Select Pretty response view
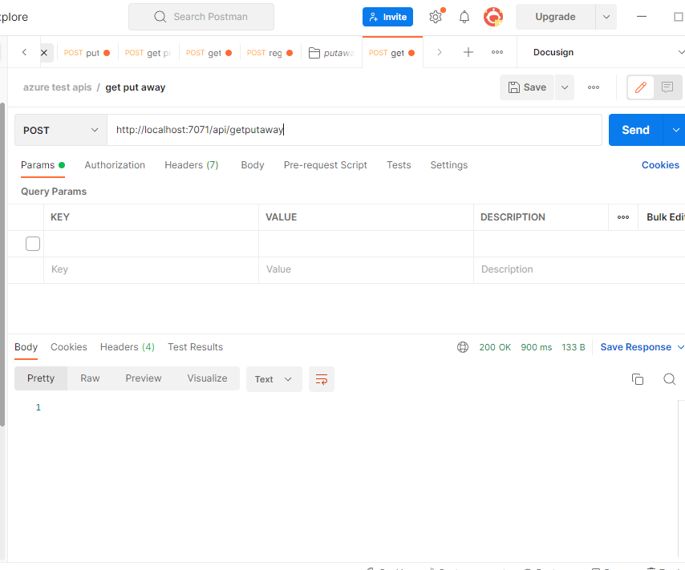Viewport: 685px width, 570px height. point(41,378)
